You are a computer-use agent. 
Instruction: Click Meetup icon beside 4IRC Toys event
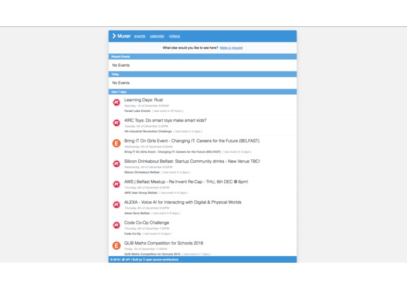coord(117,123)
